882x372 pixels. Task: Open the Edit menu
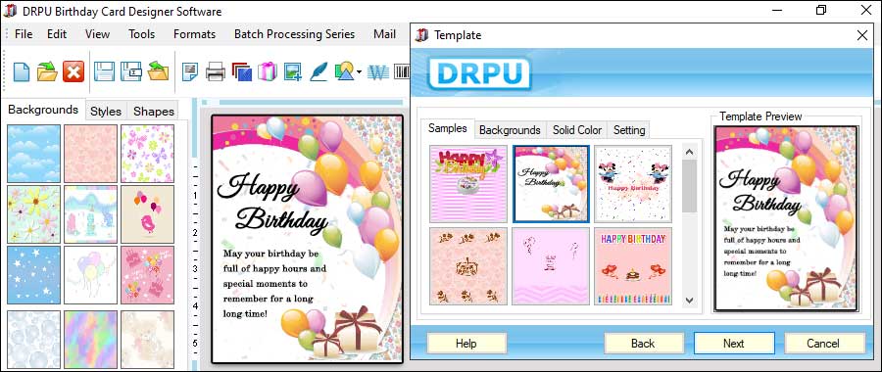tap(57, 34)
